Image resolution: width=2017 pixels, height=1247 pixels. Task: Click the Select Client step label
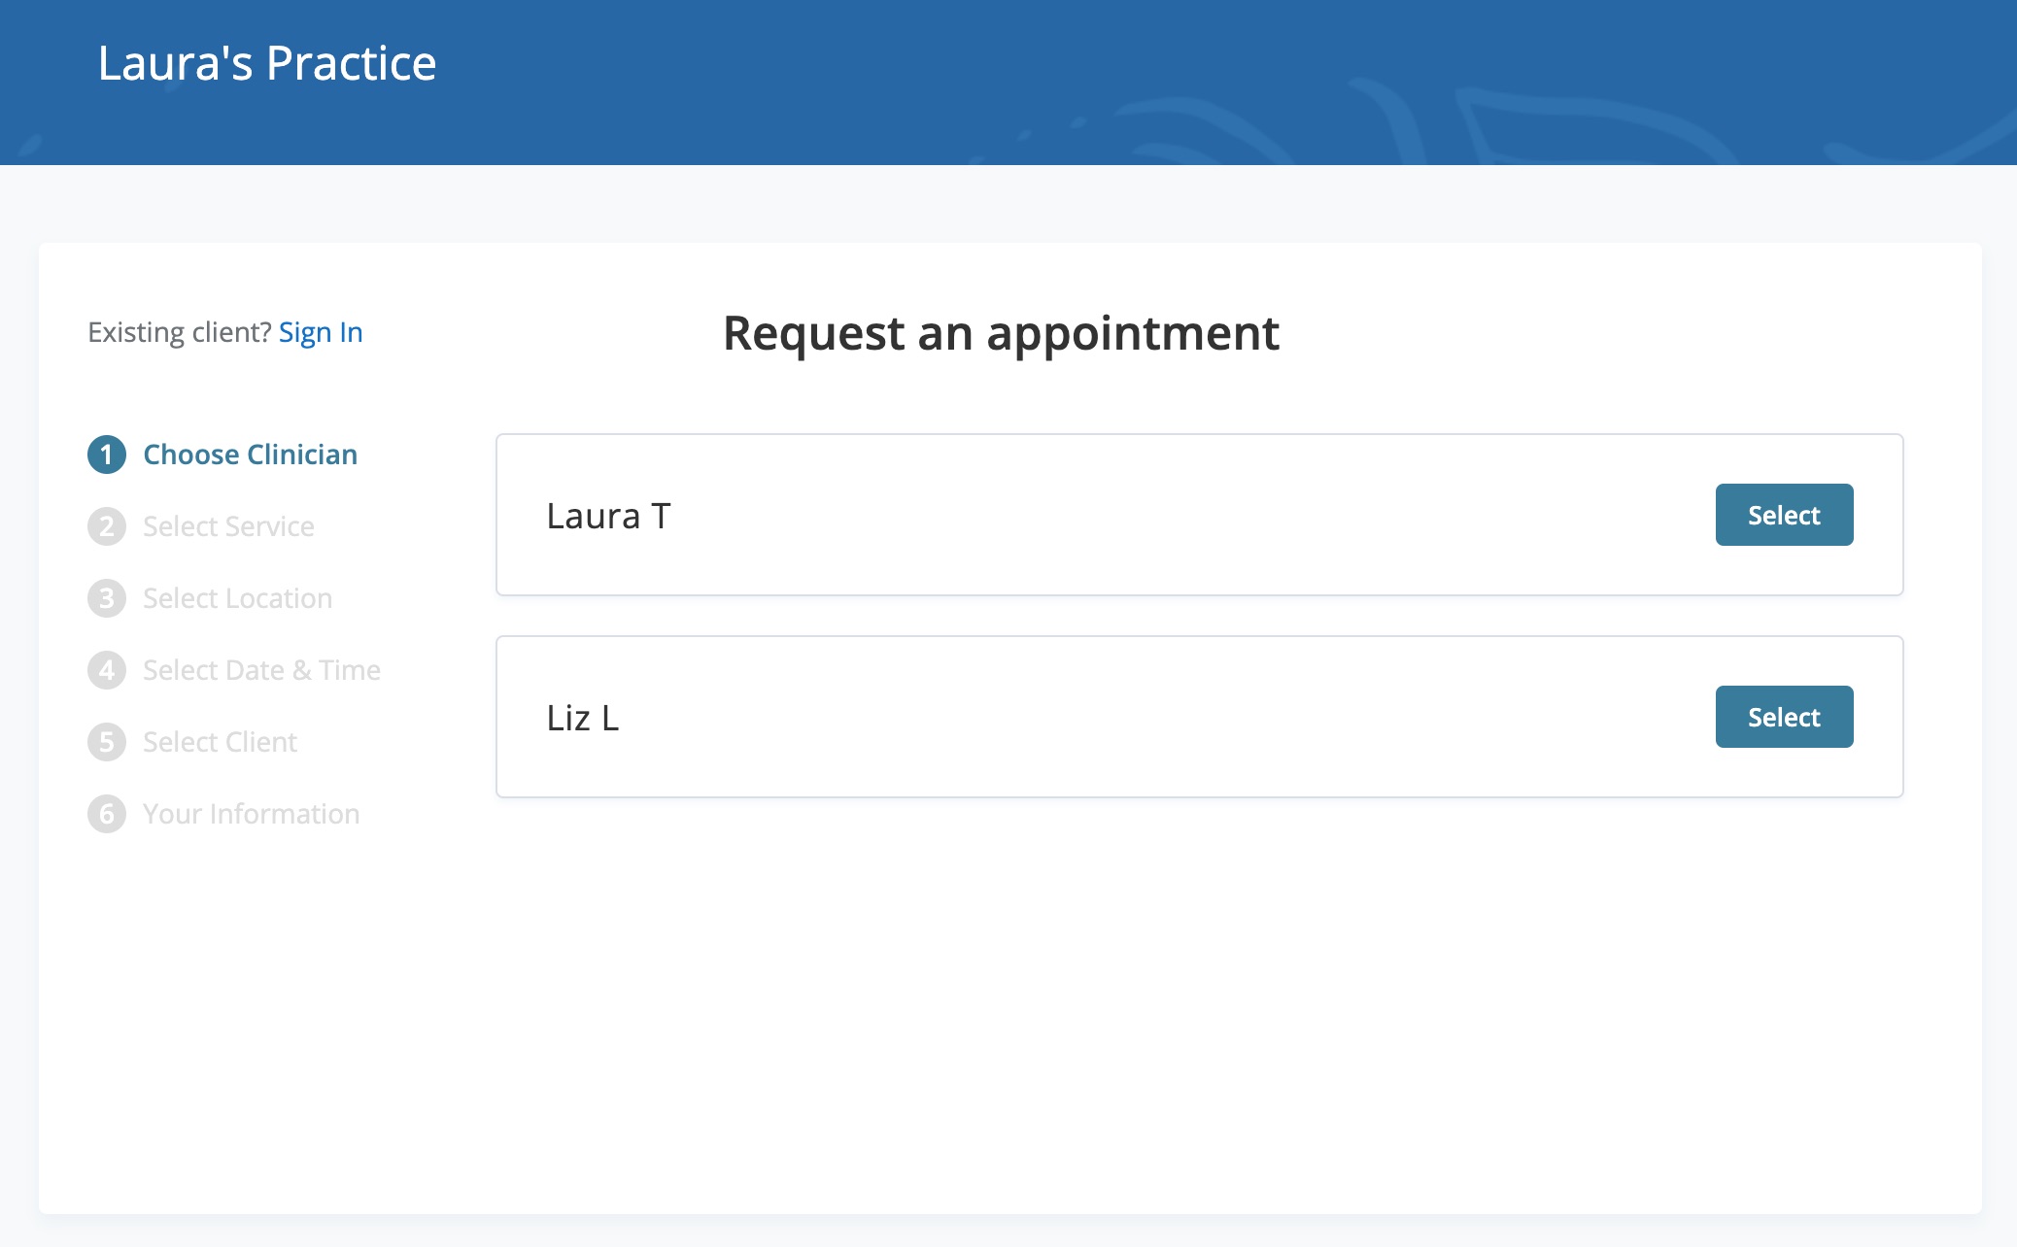point(220,741)
